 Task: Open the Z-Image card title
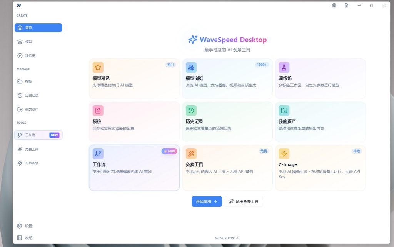(288, 164)
